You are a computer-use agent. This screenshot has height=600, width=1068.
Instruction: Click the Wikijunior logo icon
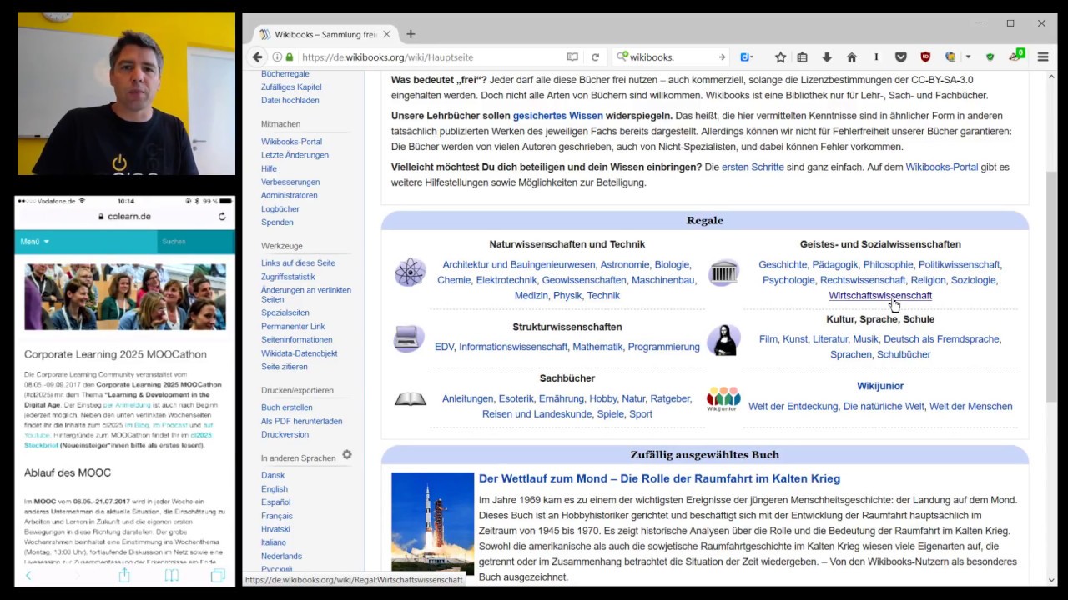pyautogui.click(x=723, y=398)
